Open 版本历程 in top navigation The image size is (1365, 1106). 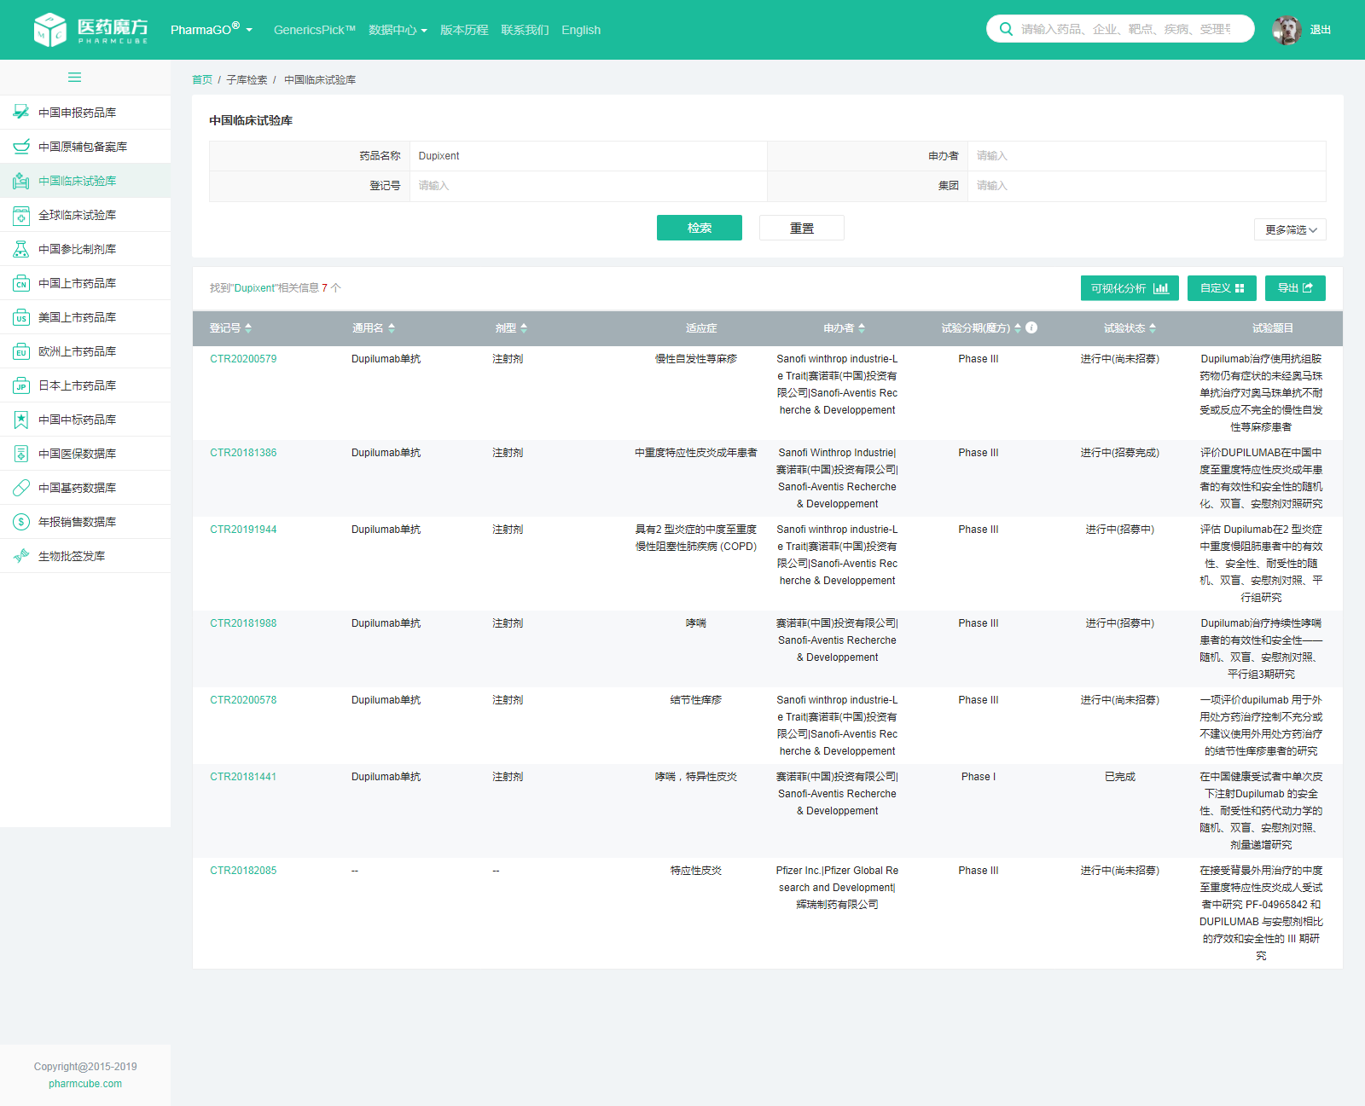(464, 30)
